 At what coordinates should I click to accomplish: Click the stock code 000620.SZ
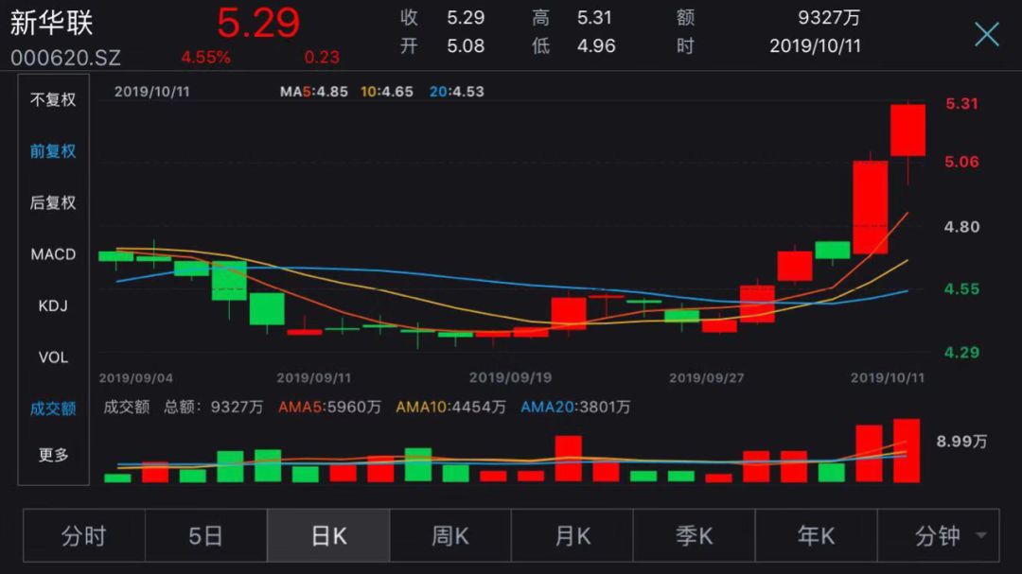pos(66,58)
